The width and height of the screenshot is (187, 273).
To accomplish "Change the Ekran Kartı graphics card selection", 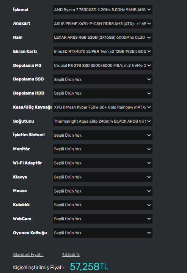I will point(103,51).
